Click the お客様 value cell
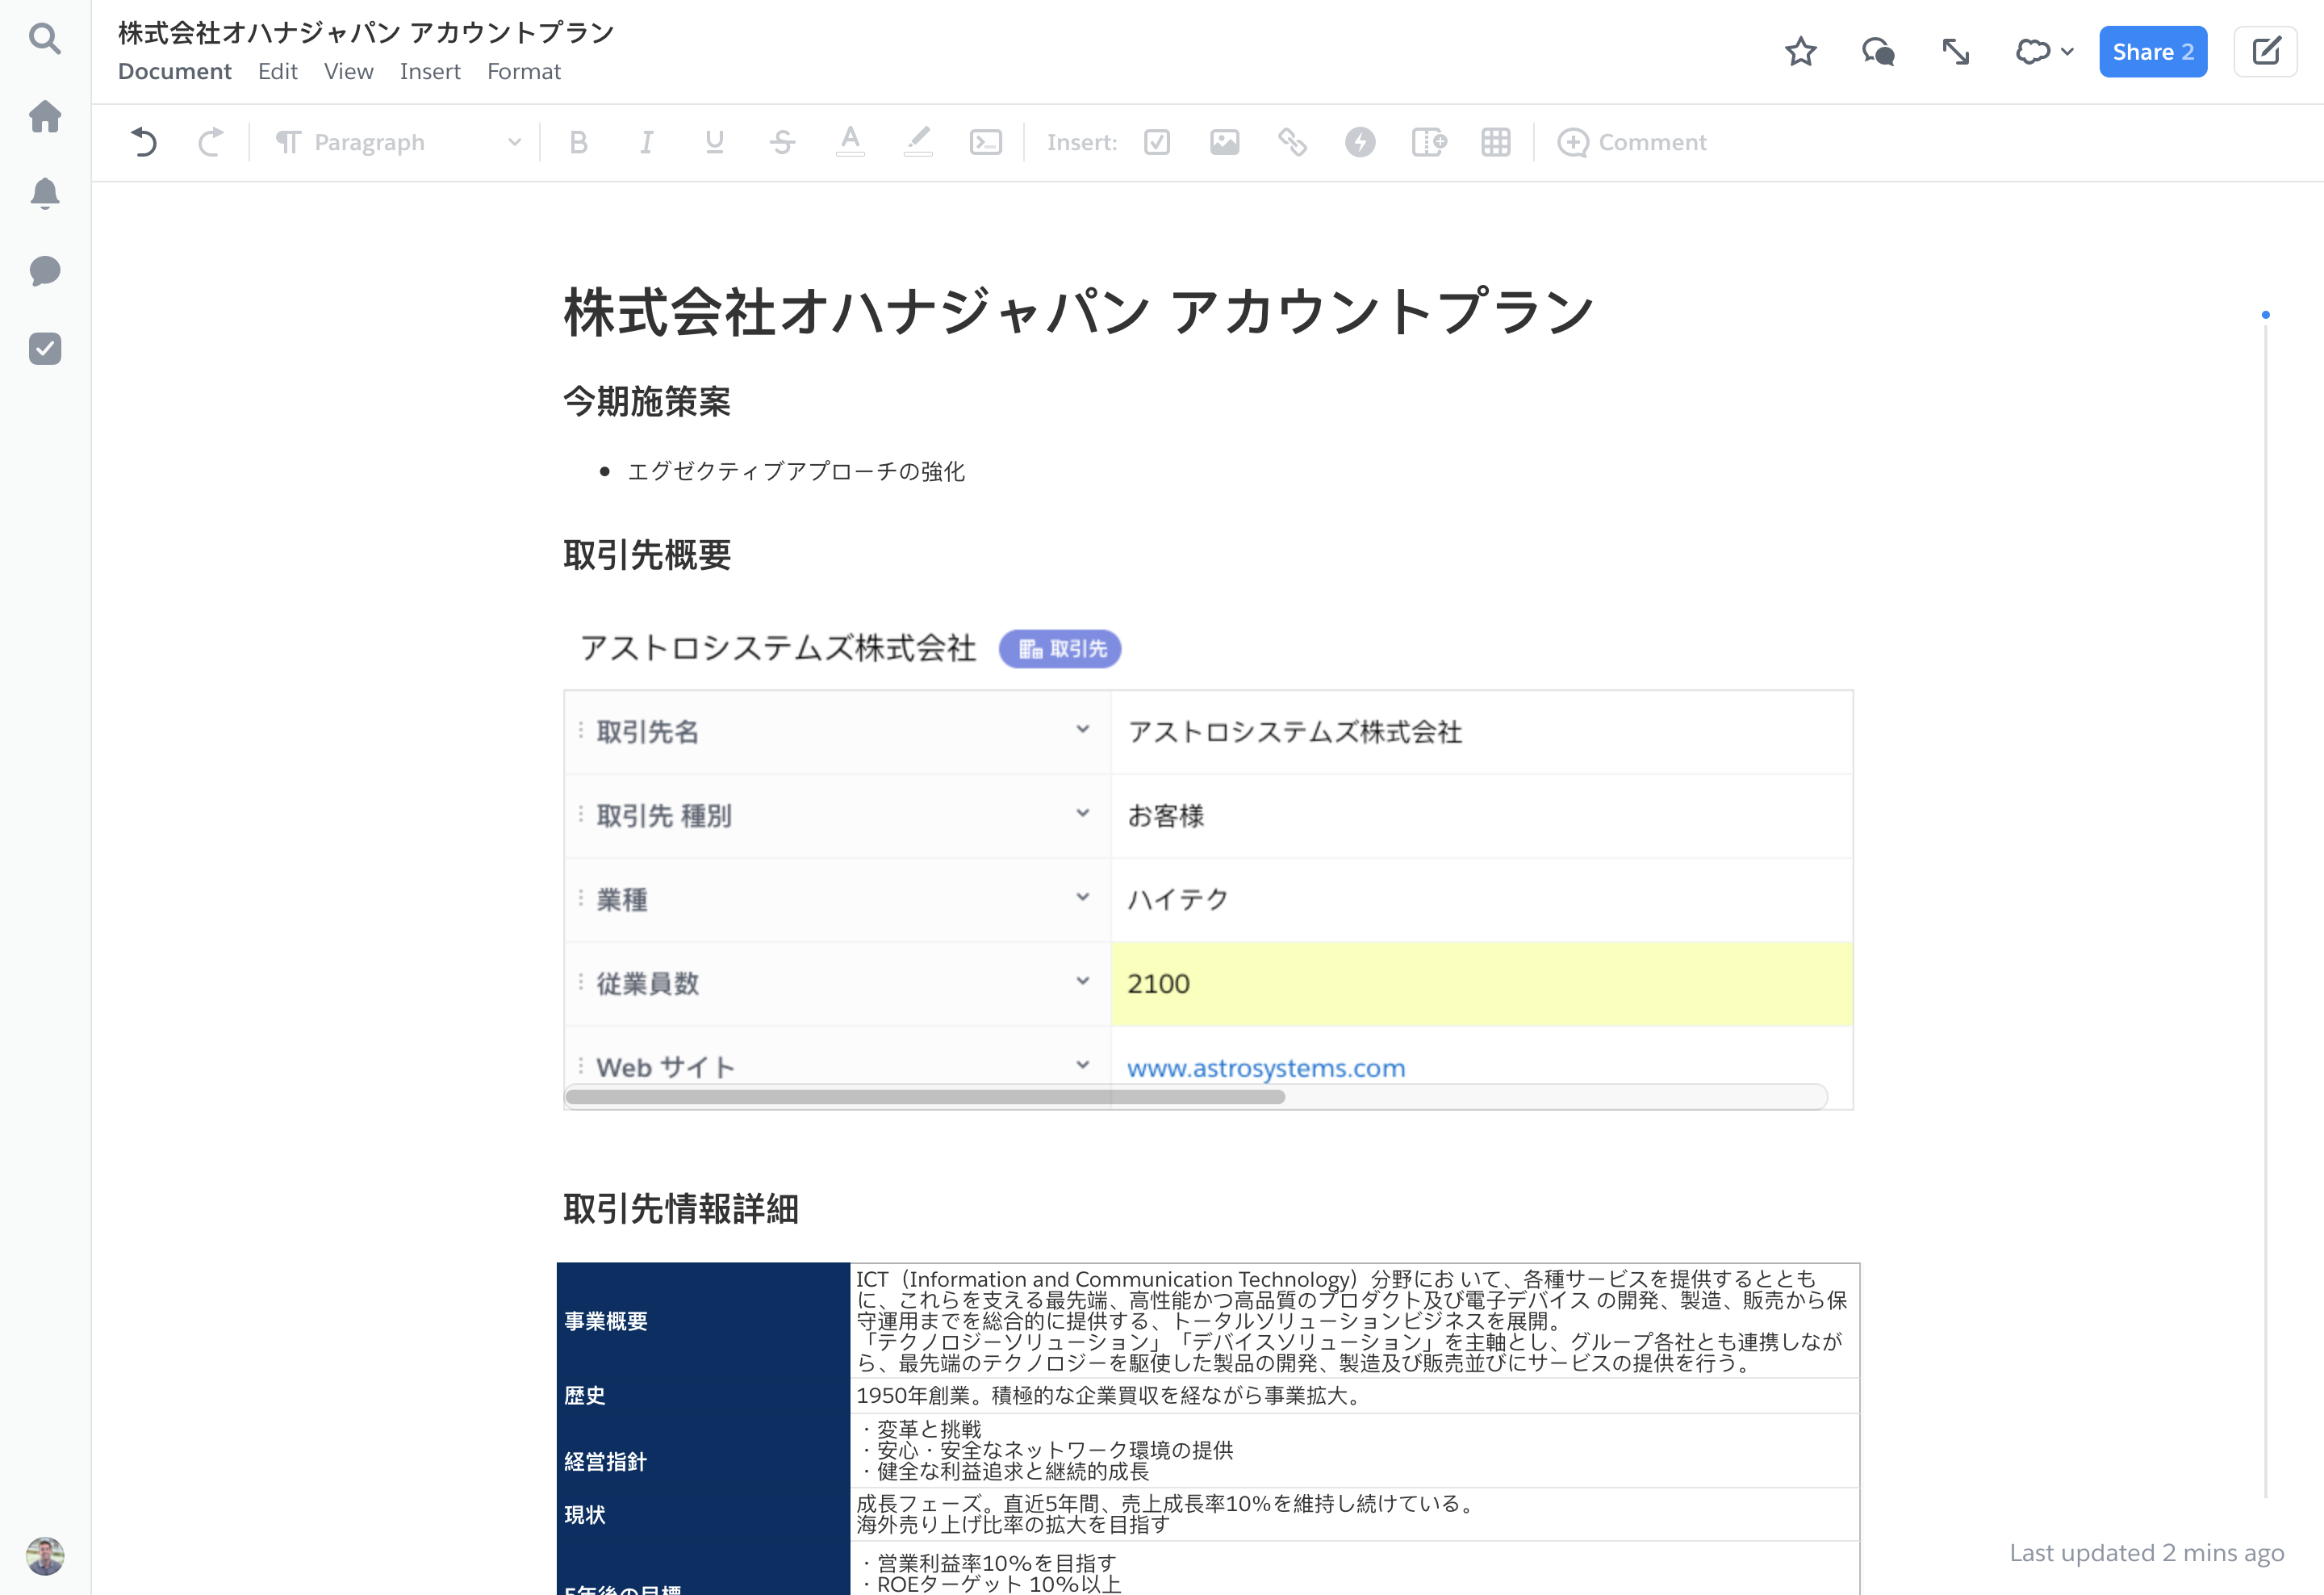Image resolution: width=2324 pixels, height=1595 pixels. [1481, 816]
